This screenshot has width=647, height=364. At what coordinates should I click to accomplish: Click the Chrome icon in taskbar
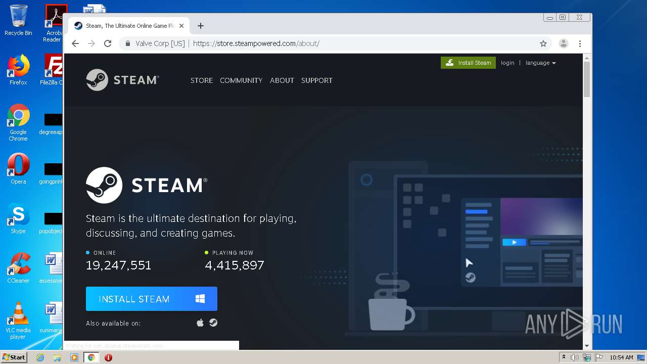(x=91, y=357)
